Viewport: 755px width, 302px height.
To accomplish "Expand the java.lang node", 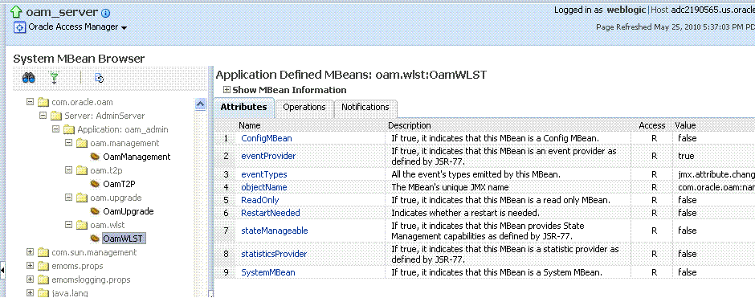I will coord(31,293).
